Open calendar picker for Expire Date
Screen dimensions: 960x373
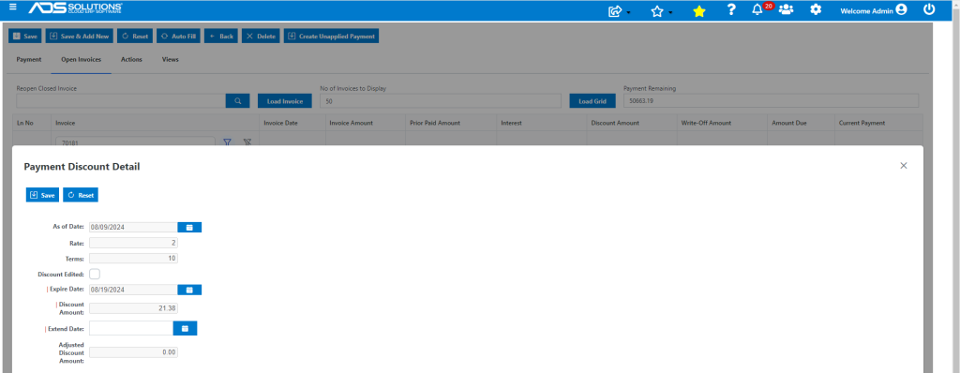pos(189,290)
